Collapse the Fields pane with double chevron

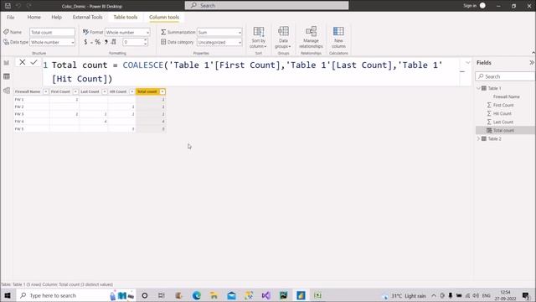(532, 63)
